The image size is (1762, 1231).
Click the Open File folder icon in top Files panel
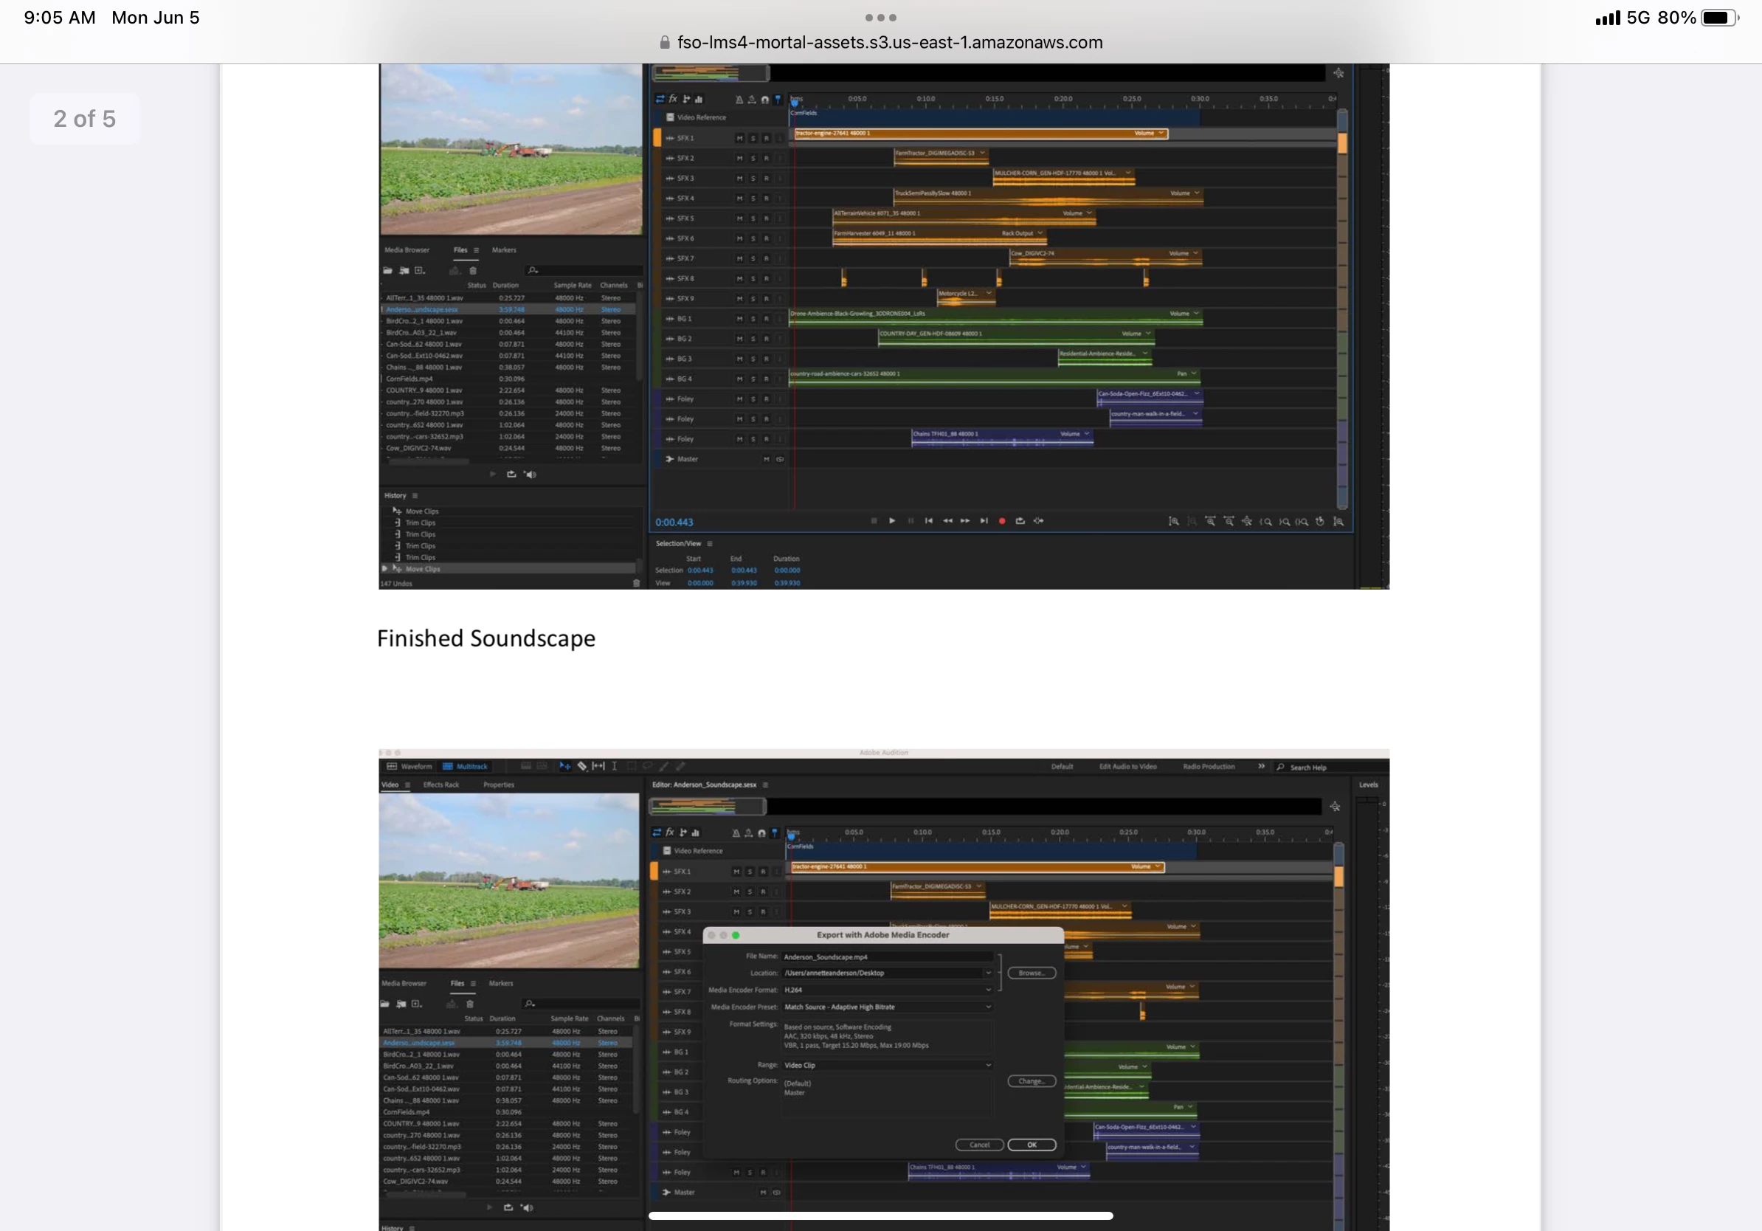tap(387, 271)
